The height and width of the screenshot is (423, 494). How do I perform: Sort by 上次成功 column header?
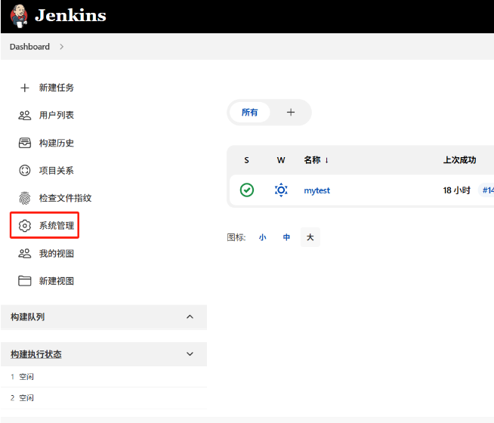(459, 160)
